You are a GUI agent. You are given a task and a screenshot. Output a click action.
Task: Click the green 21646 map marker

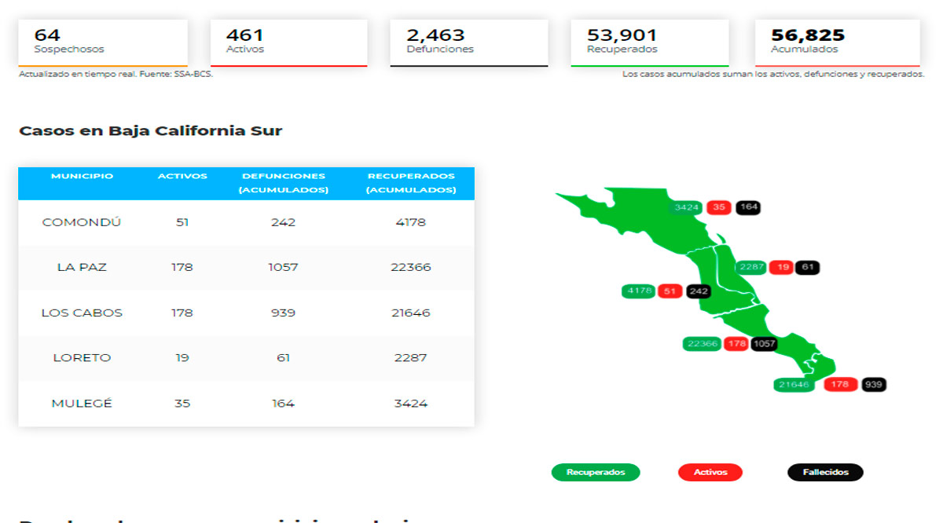click(794, 385)
